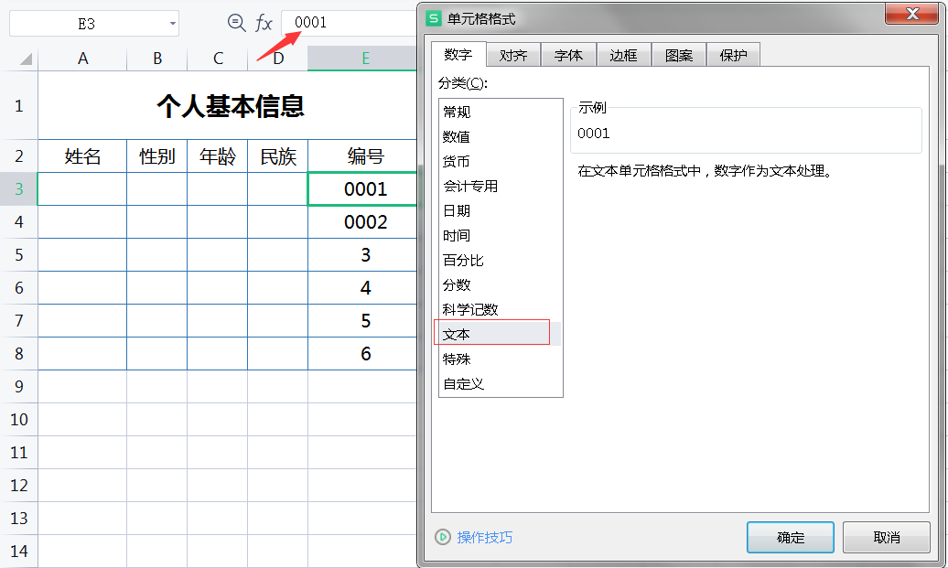Image resolution: width=948 pixels, height=568 pixels.
Task: Select row 12 header
Action: click(18, 485)
